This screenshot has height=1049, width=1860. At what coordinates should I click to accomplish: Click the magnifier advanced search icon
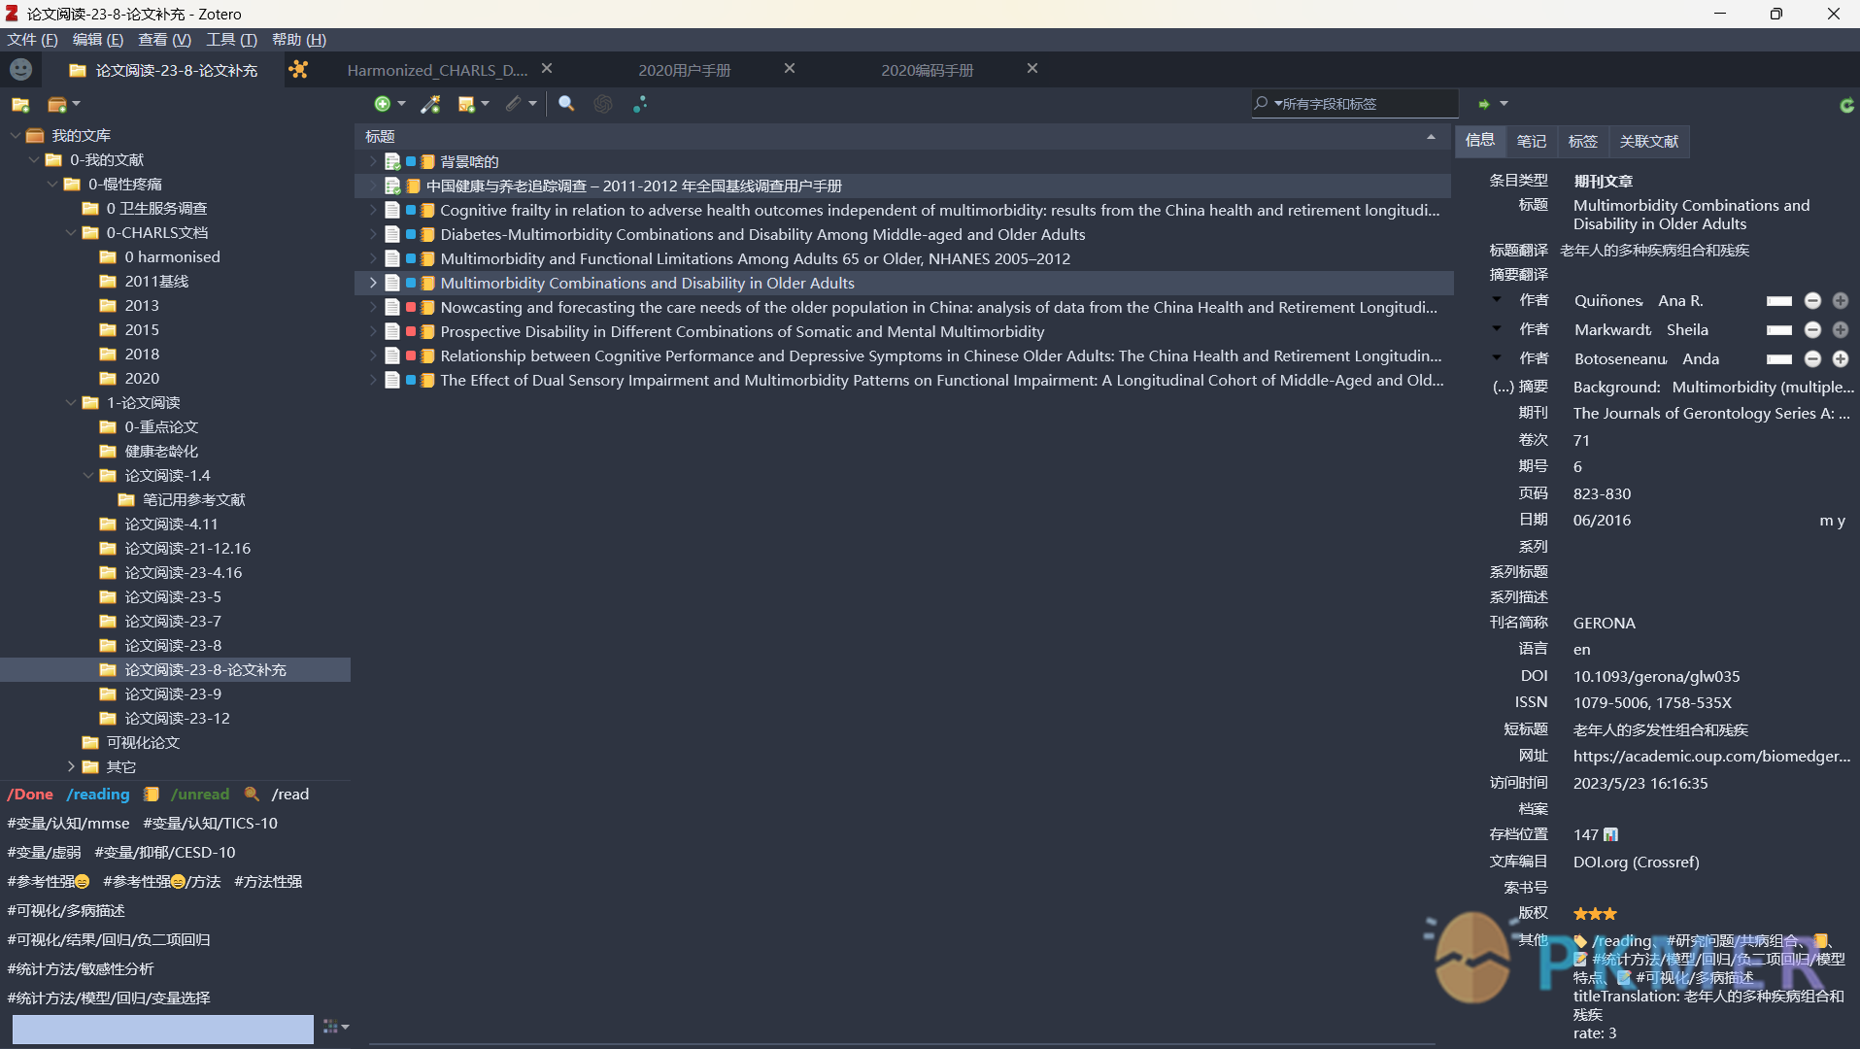566,104
